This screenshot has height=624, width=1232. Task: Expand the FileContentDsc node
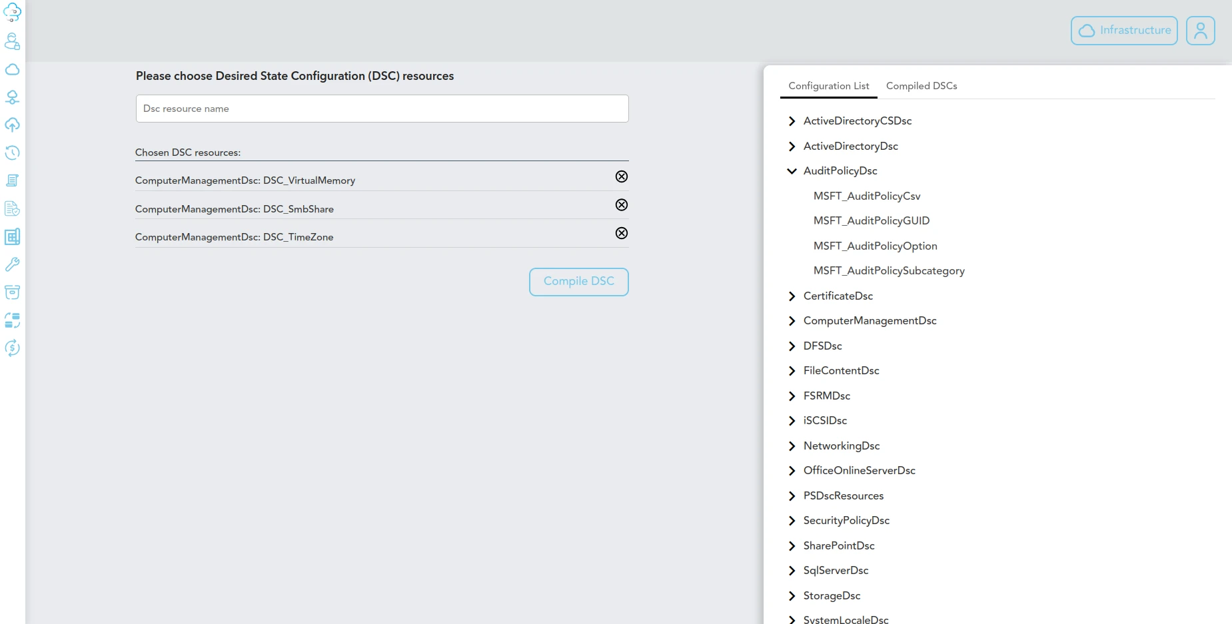[792, 371]
